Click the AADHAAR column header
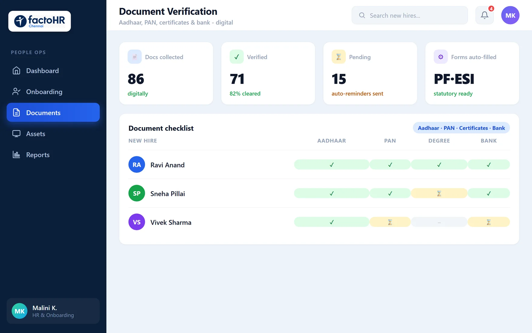Image resolution: width=532 pixels, height=333 pixels. tap(332, 140)
